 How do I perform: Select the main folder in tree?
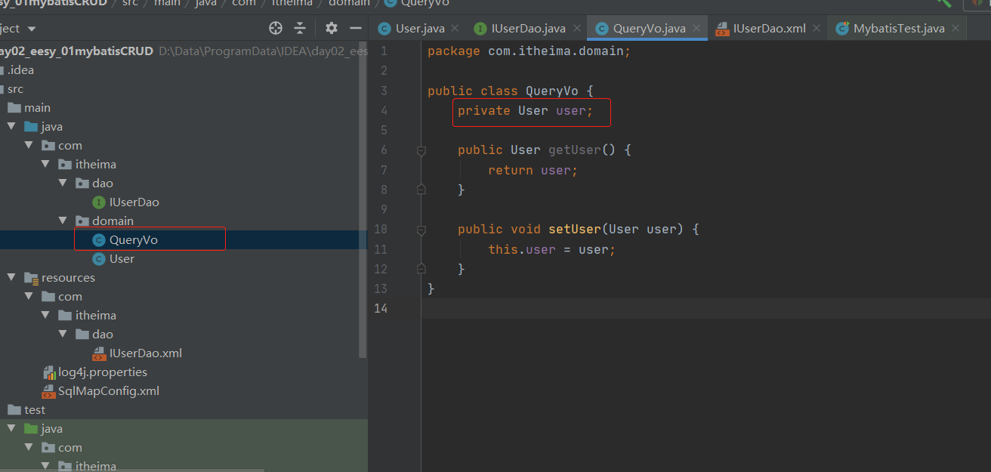click(184, 108)
